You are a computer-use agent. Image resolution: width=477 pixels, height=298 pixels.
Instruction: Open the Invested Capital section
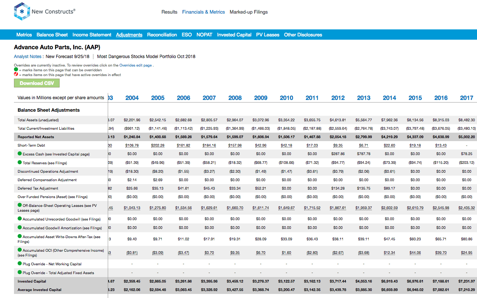click(x=234, y=35)
